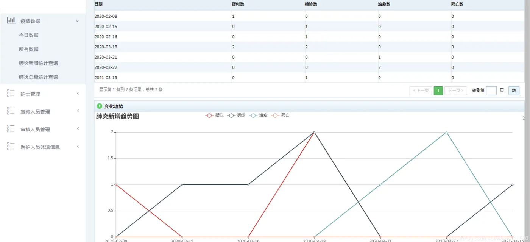Collapse the 疫情数据 menu chevron
This screenshot has height=242, width=530.
(77, 21)
